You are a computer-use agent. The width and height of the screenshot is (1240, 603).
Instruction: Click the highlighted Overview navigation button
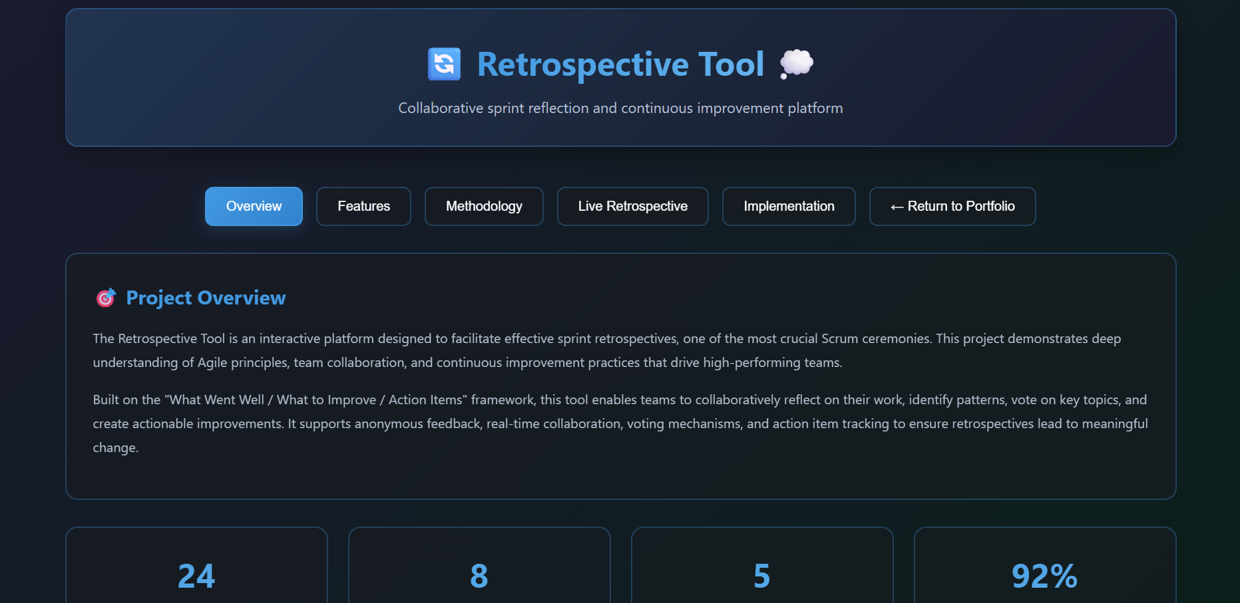click(x=254, y=206)
